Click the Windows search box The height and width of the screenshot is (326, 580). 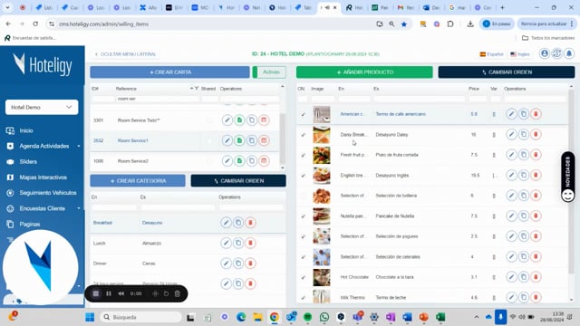pyautogui.click(x=141, y=317)
